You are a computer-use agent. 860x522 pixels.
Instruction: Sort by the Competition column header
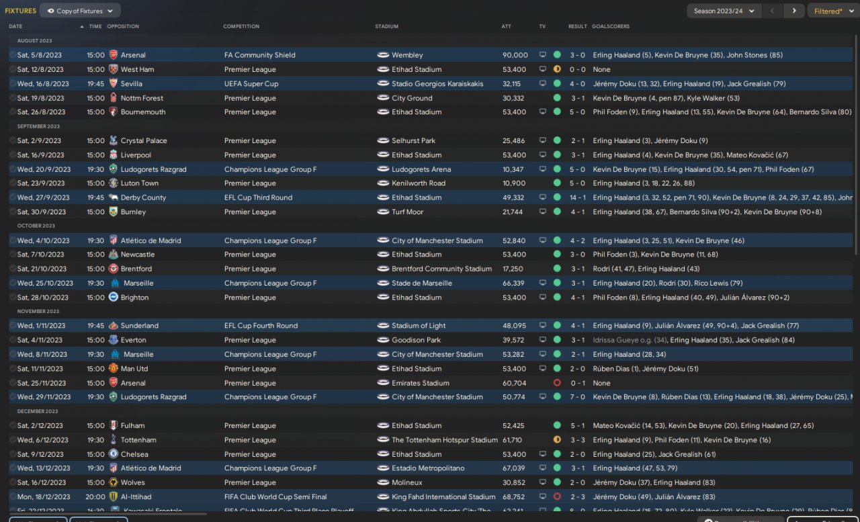click(241, 27)
